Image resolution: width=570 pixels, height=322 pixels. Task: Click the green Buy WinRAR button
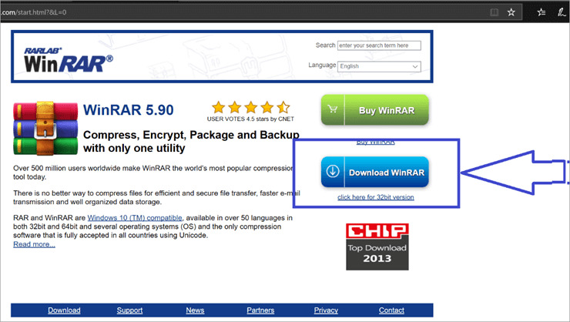[375, 109]
